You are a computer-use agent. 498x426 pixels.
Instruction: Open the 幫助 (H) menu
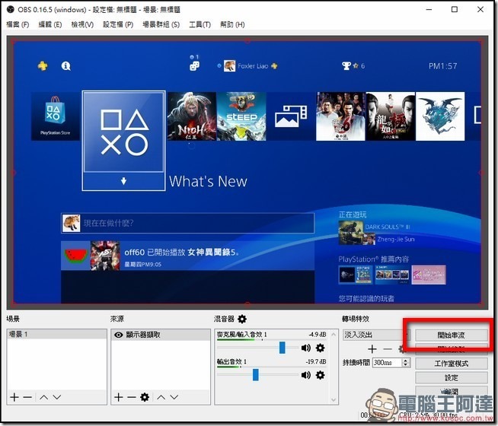232,24
